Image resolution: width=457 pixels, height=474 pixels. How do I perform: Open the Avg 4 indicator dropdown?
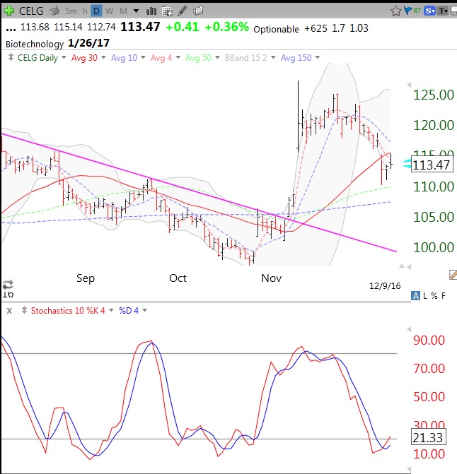pyautogui.click(x=178, y=57)
